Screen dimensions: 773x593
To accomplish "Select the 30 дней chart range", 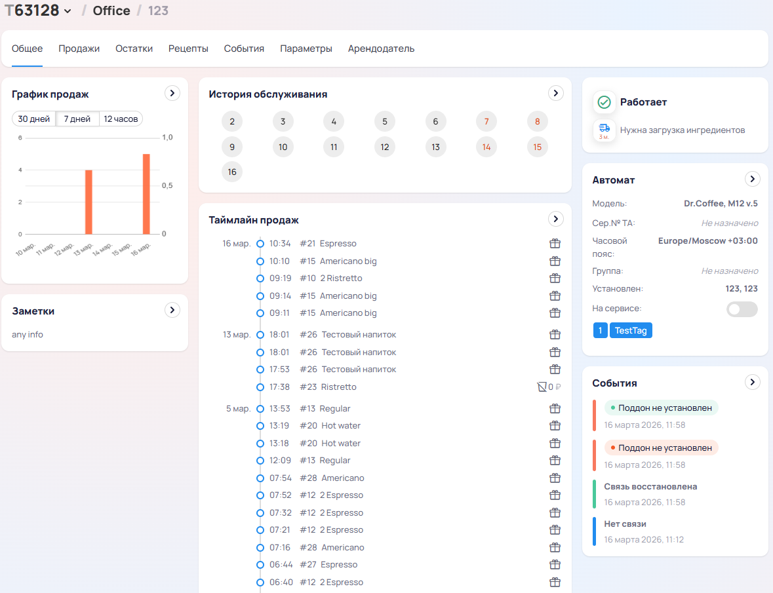I will (34, 119).
